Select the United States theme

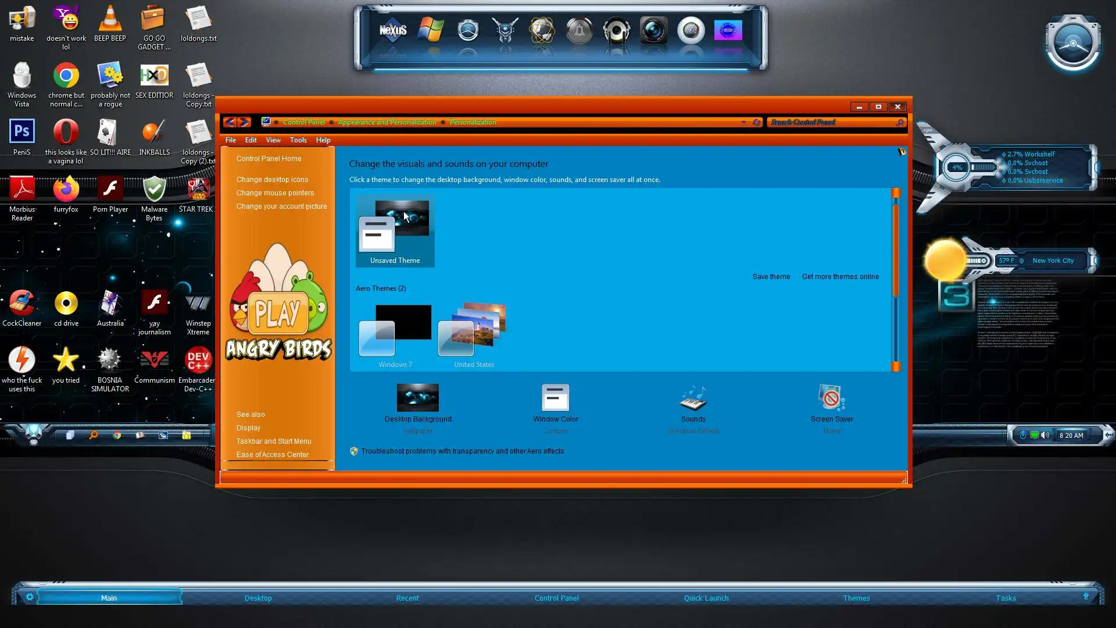pos(473,334)
